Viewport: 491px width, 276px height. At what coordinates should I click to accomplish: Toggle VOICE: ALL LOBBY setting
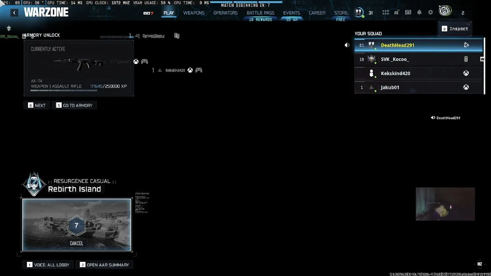tap(48, 265)
